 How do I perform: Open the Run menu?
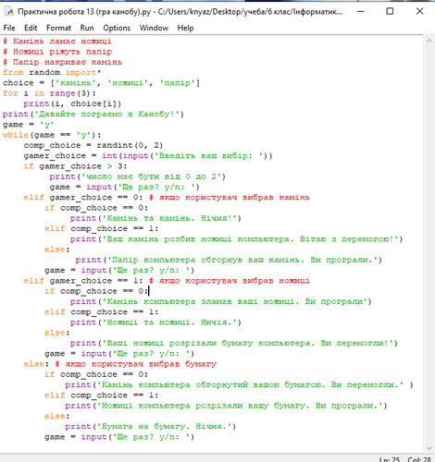(x=87, y=28)
